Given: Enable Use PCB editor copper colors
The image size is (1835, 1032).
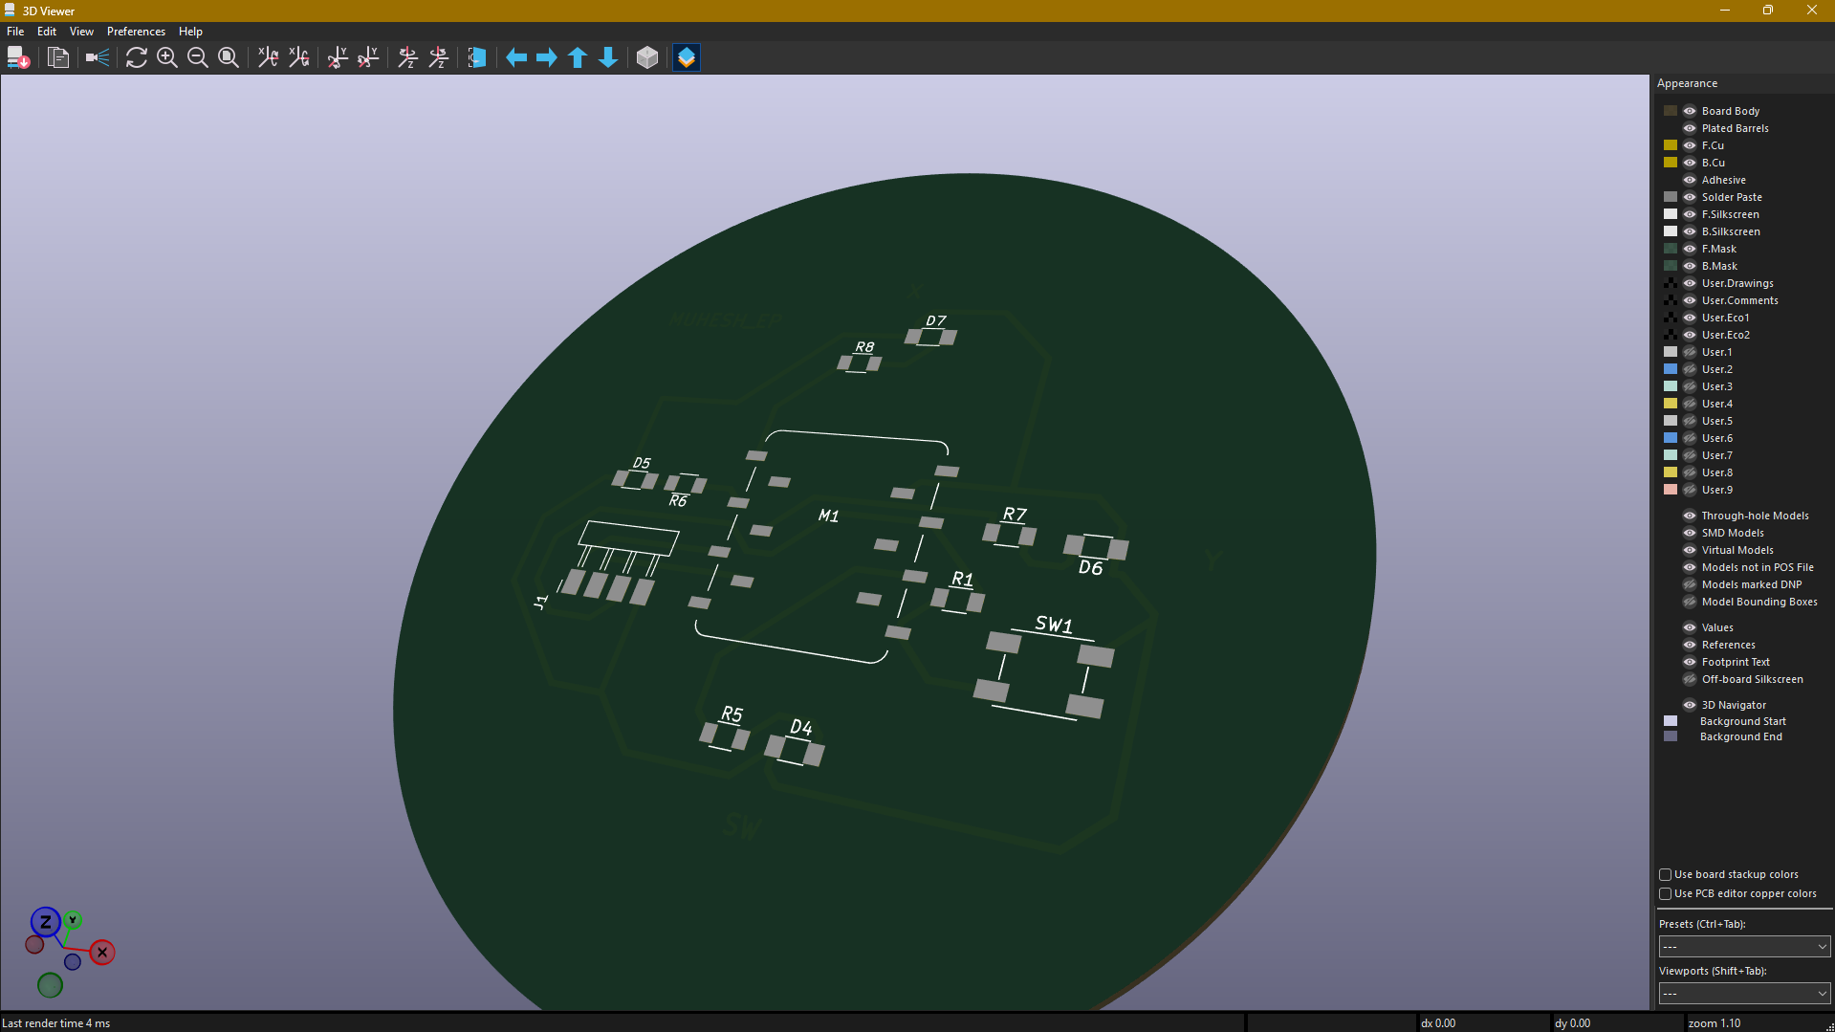Looking at the screenshot, I should pyautogui.click(x=1666, y=893).
